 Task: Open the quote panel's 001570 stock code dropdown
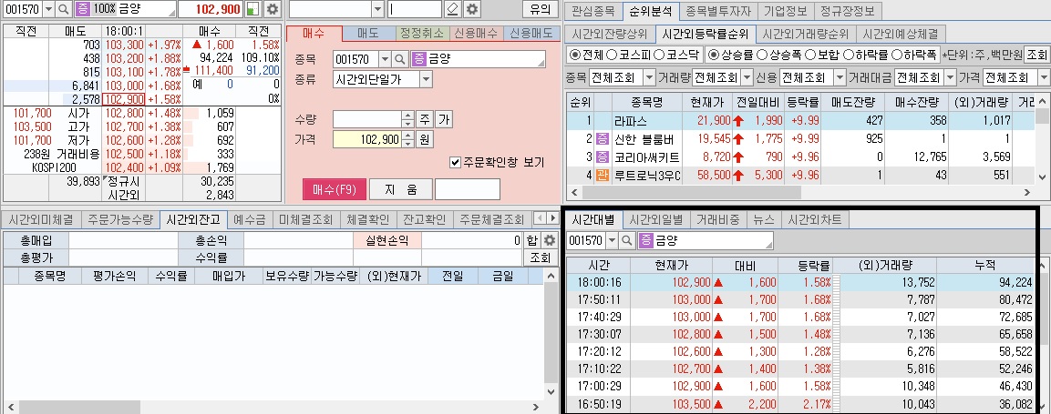[x=48, y=9]
